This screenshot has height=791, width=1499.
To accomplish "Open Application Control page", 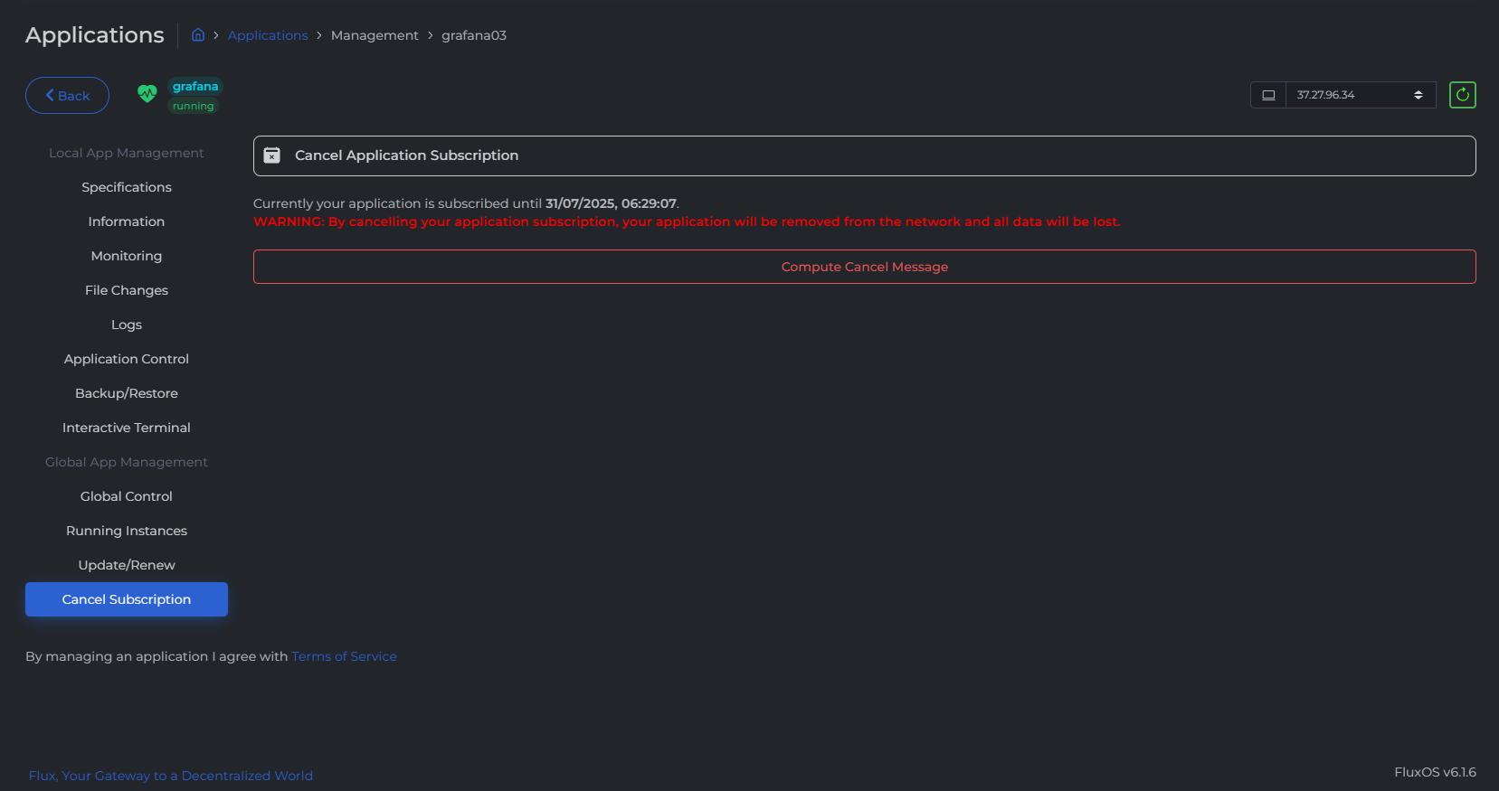I will 127,359.
